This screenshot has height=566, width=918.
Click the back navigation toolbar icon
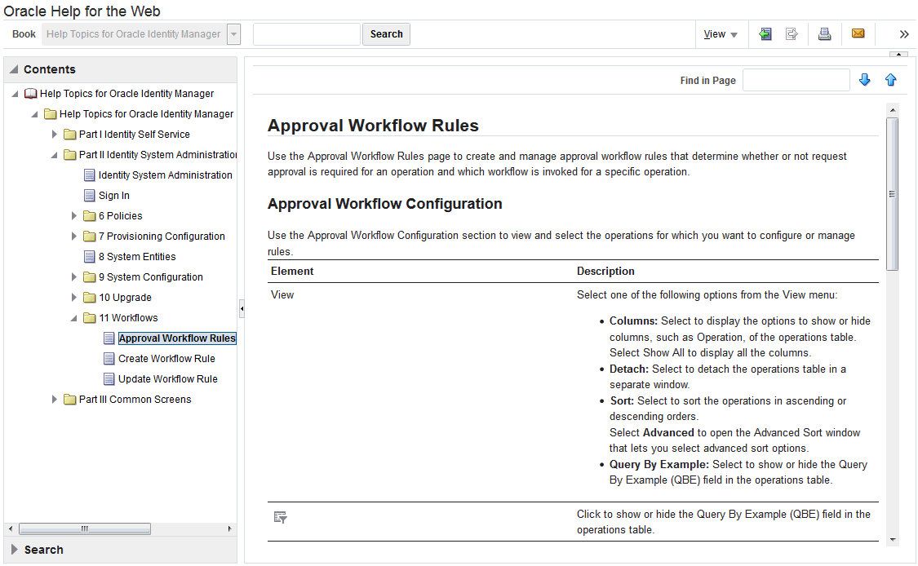[x=765, y=34]
